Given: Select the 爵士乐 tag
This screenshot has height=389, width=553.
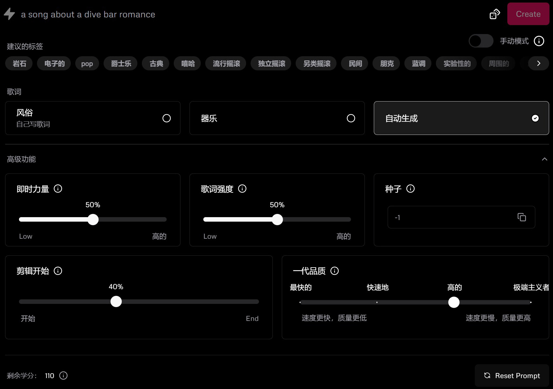Looking at the screenshot, I should [121, 64].
